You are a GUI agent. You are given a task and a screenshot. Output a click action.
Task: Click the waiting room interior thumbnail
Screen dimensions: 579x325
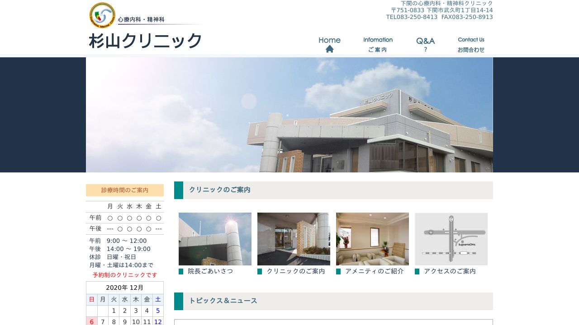pos(372,239)
